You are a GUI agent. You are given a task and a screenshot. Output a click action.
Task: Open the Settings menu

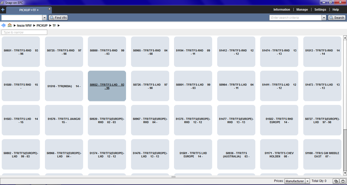click(x=320, y=9)
